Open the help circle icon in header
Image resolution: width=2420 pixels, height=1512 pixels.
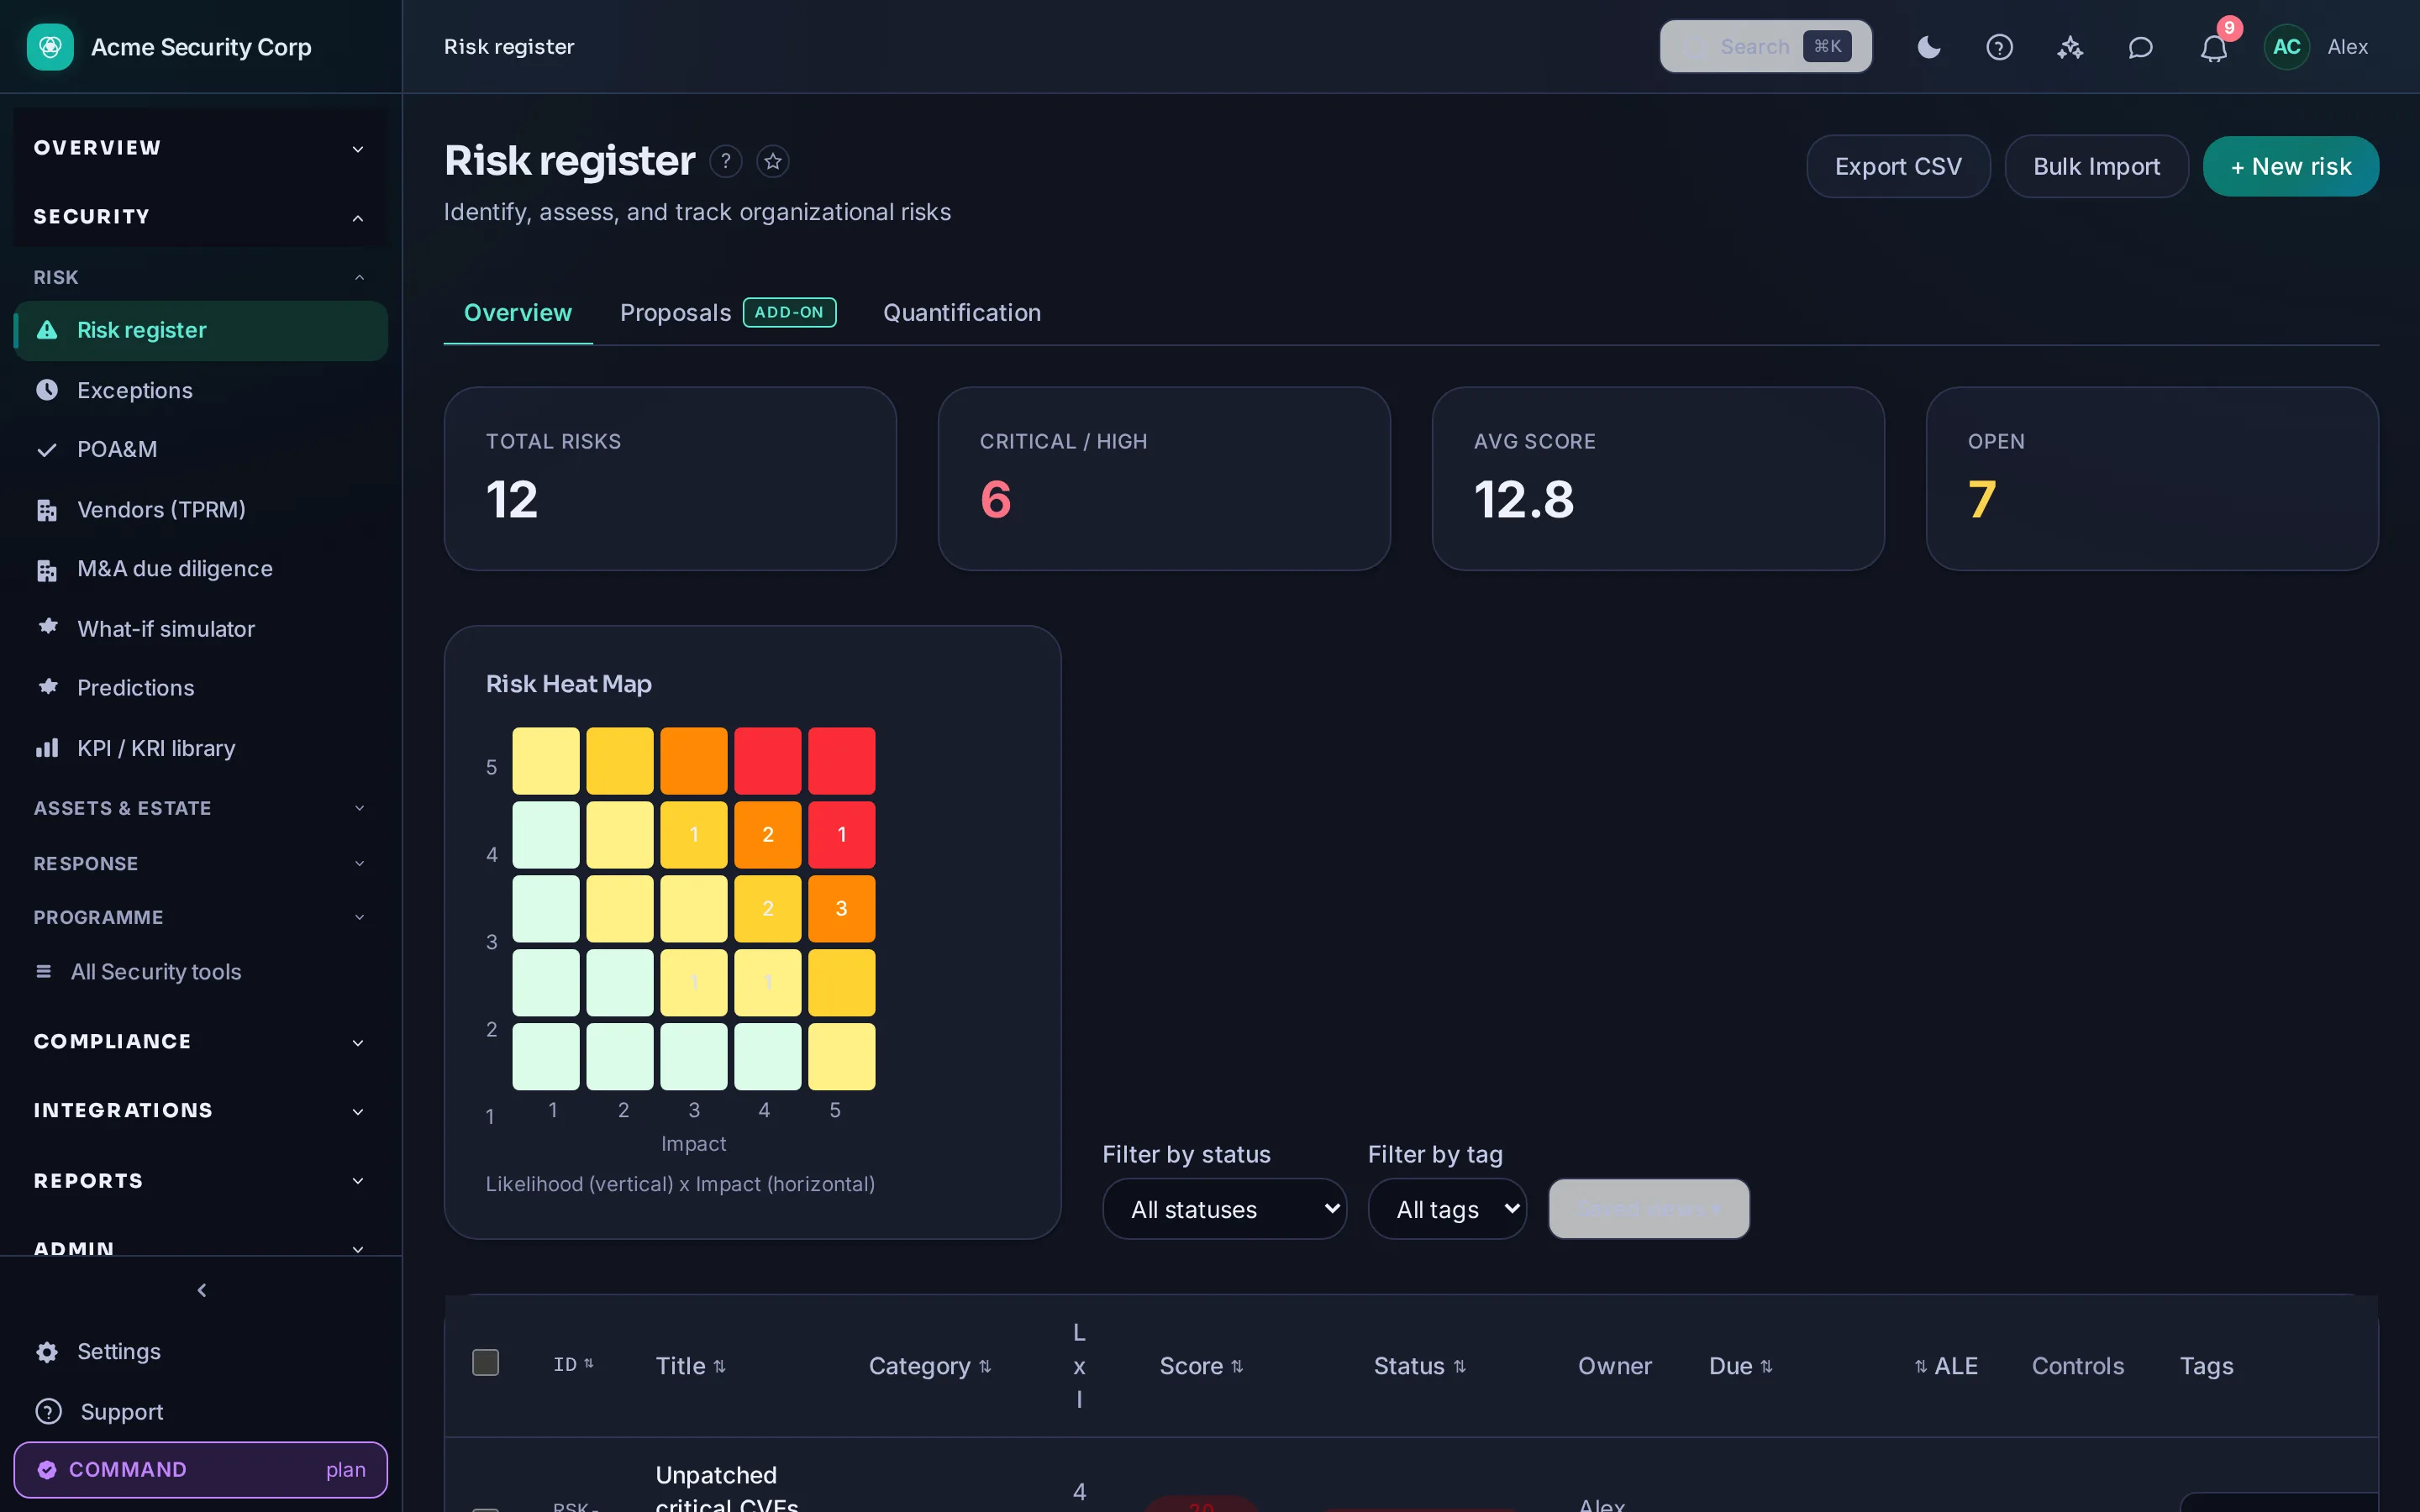pos(1999,47)
